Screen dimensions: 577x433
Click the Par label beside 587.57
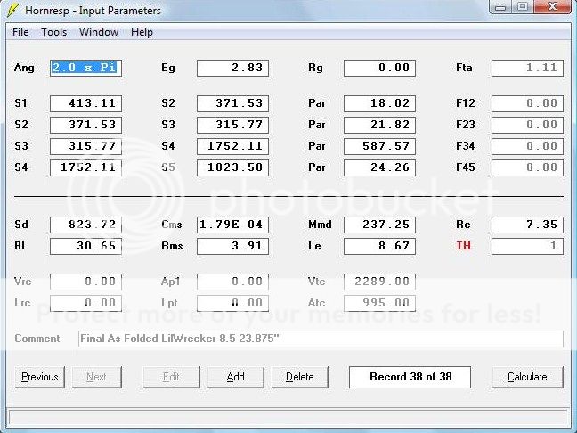[x=317, y=146]
